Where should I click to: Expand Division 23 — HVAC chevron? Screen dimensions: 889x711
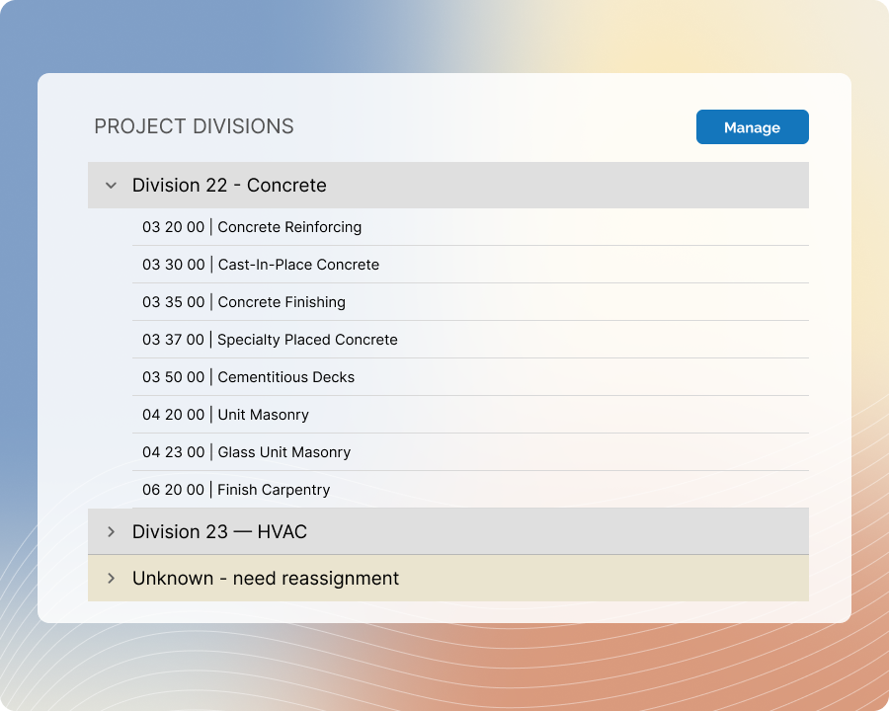click(x=111, y=532)
